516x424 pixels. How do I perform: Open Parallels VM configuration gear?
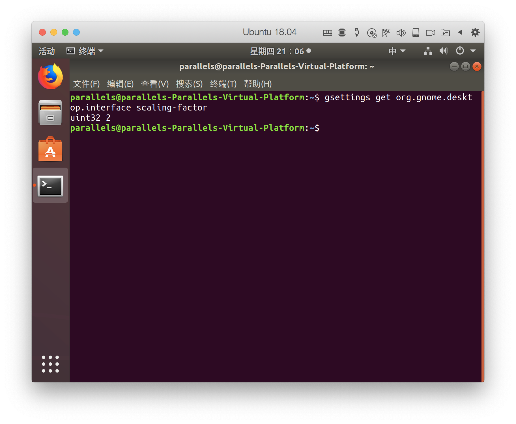tap(475, 33)
